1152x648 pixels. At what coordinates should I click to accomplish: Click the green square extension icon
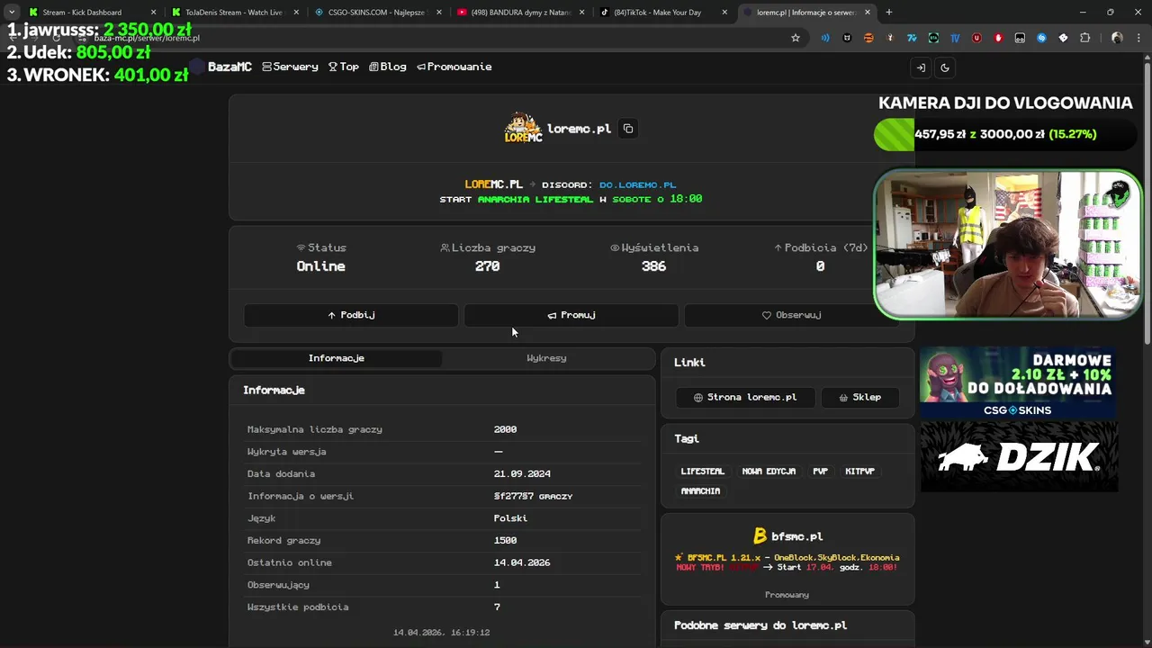(x=933, y=38)
